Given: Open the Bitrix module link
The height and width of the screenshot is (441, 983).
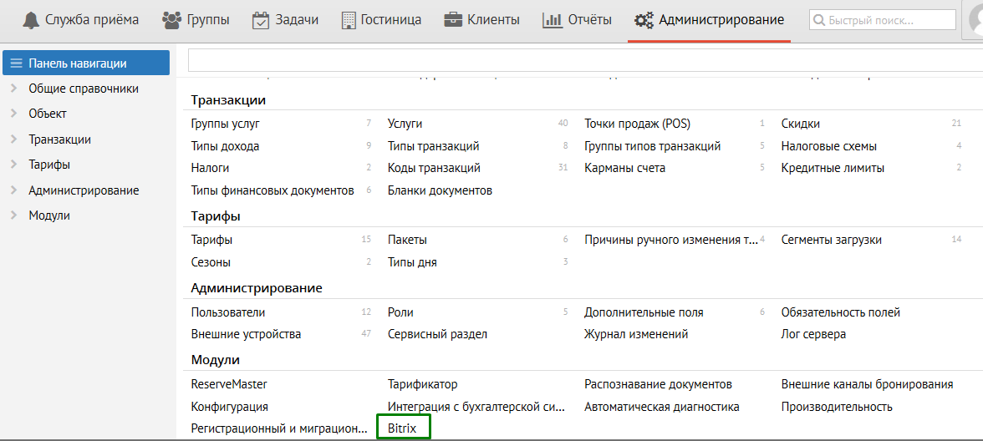Looking at the screenshot, I should 402,428.
